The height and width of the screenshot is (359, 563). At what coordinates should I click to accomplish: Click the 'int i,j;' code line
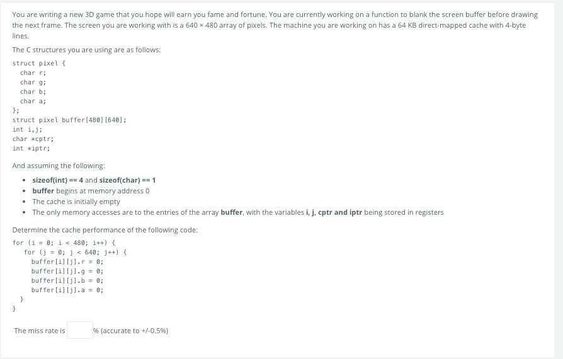tap(27, 130)
